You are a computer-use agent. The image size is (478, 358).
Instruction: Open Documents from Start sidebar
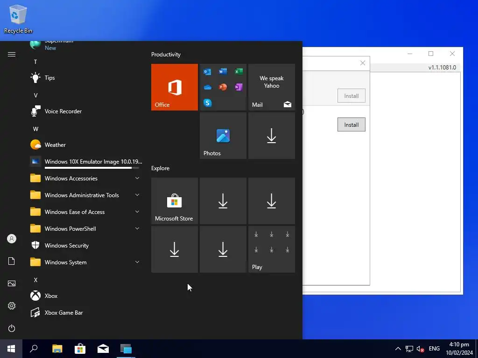tap(12, 261)
